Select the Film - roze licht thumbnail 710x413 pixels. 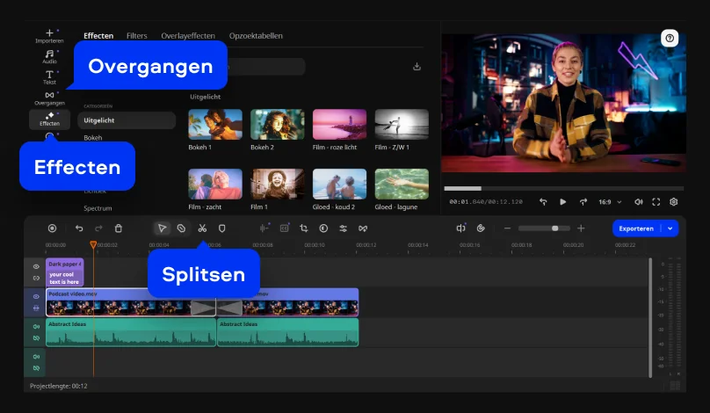point(339,125)
